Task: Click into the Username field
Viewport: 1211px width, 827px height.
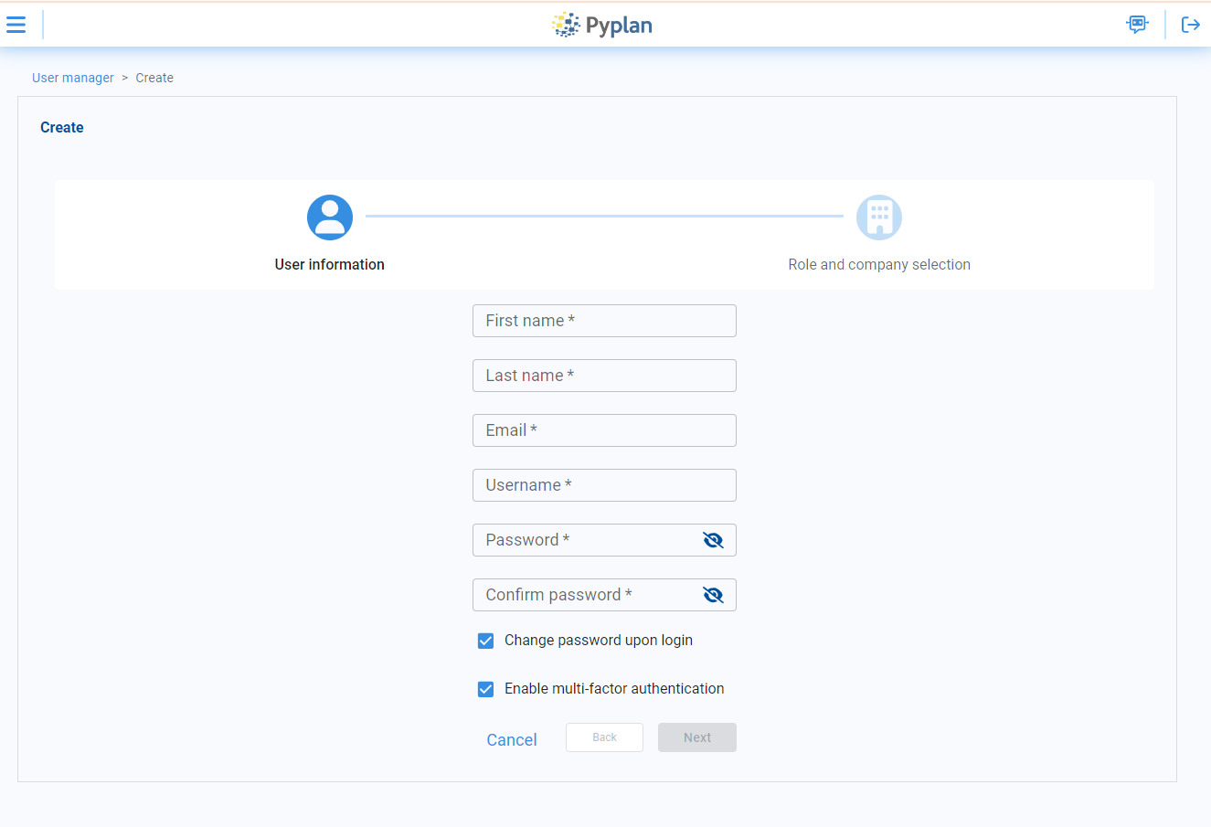Action: (x=604, y=485)
